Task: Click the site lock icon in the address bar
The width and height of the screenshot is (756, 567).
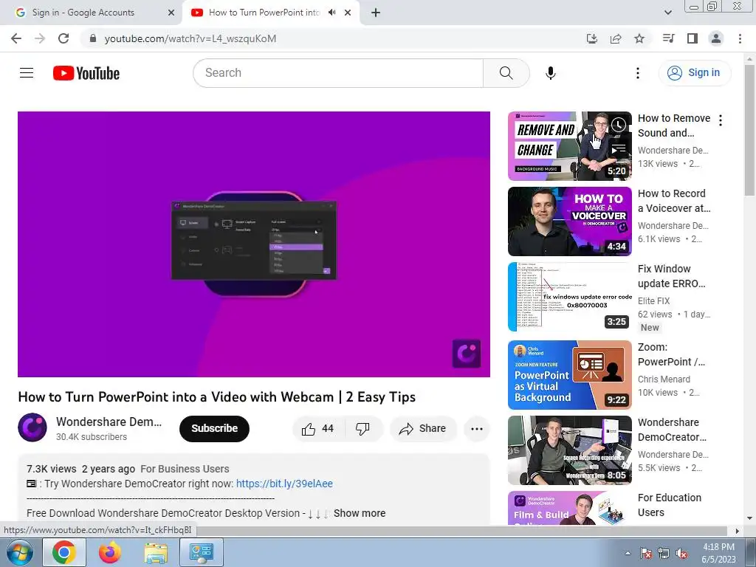Action: click(x=93, y=38)
